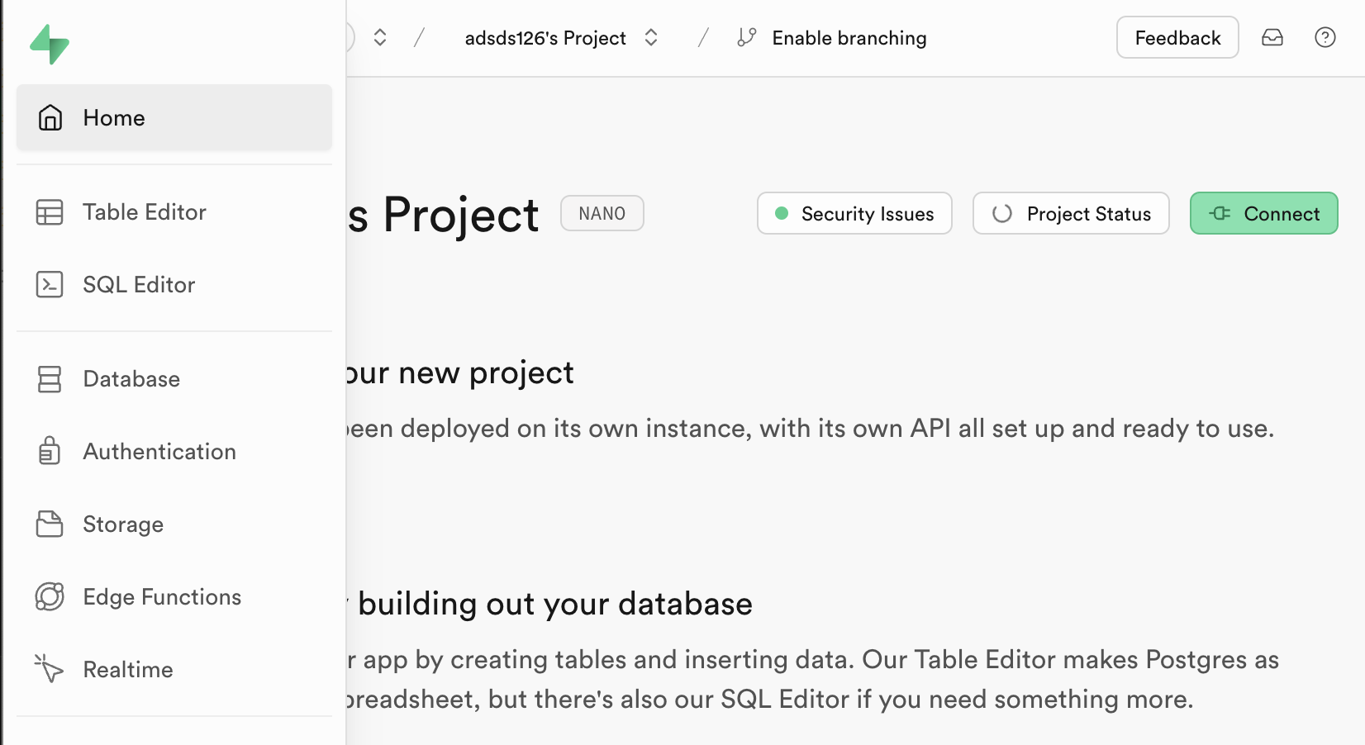Open Edge Functions page
Screen dimensions: 1365x745
point(174,596)
